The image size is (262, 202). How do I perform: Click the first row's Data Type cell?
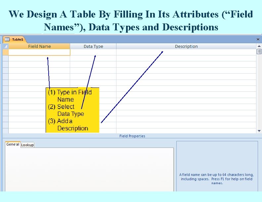[x=93, y=52]
